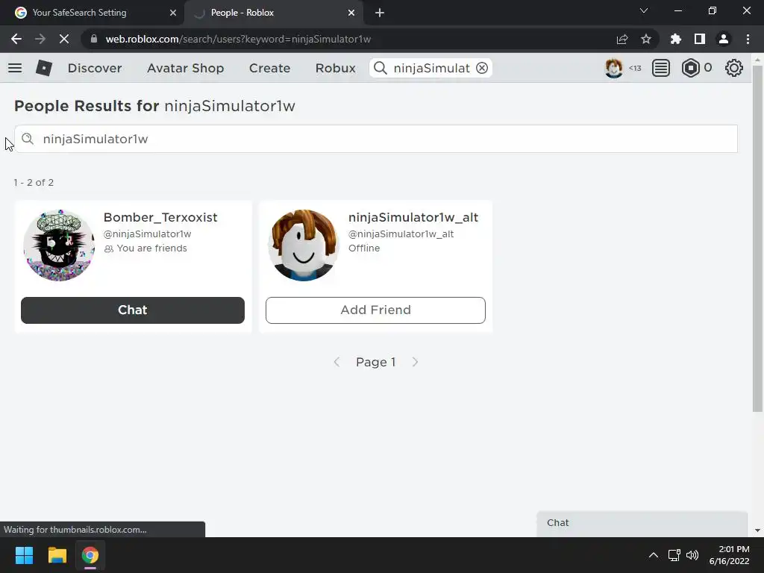Show hidden system tray icons
The image size is (764, 573).
(654, 555)
